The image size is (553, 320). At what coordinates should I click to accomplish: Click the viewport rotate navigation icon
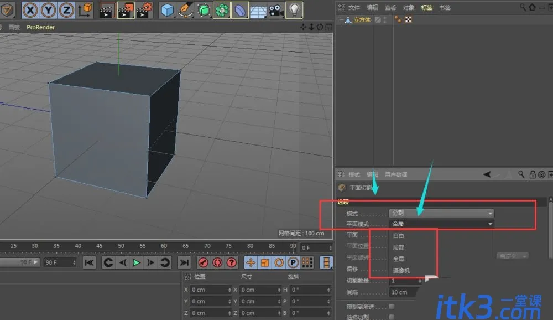320,27
